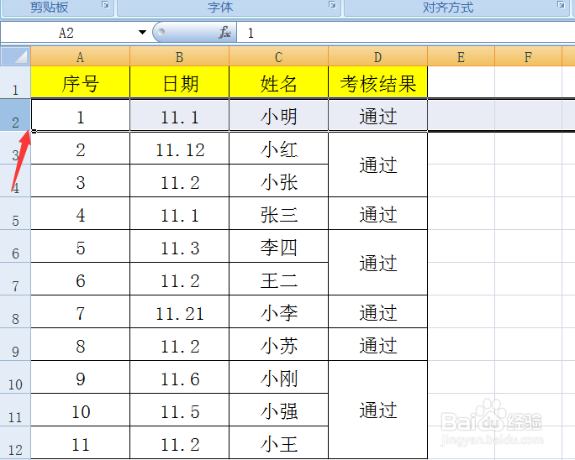Click the cell containing 王二
575x460 pixels.
pyautogui.click(x=279, y=279)
